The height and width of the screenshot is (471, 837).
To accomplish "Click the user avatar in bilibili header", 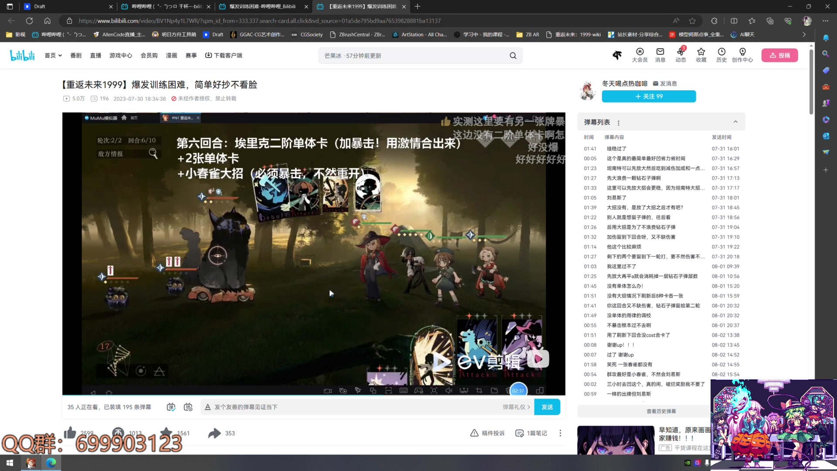I will pos(617,55).
